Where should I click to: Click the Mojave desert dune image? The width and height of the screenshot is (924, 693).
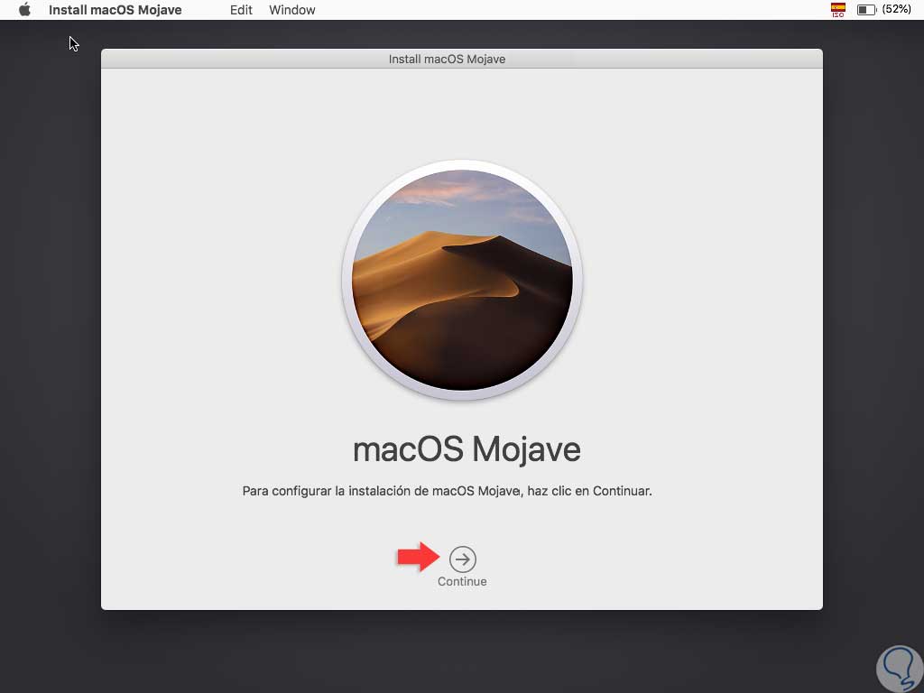pos(462,280)
